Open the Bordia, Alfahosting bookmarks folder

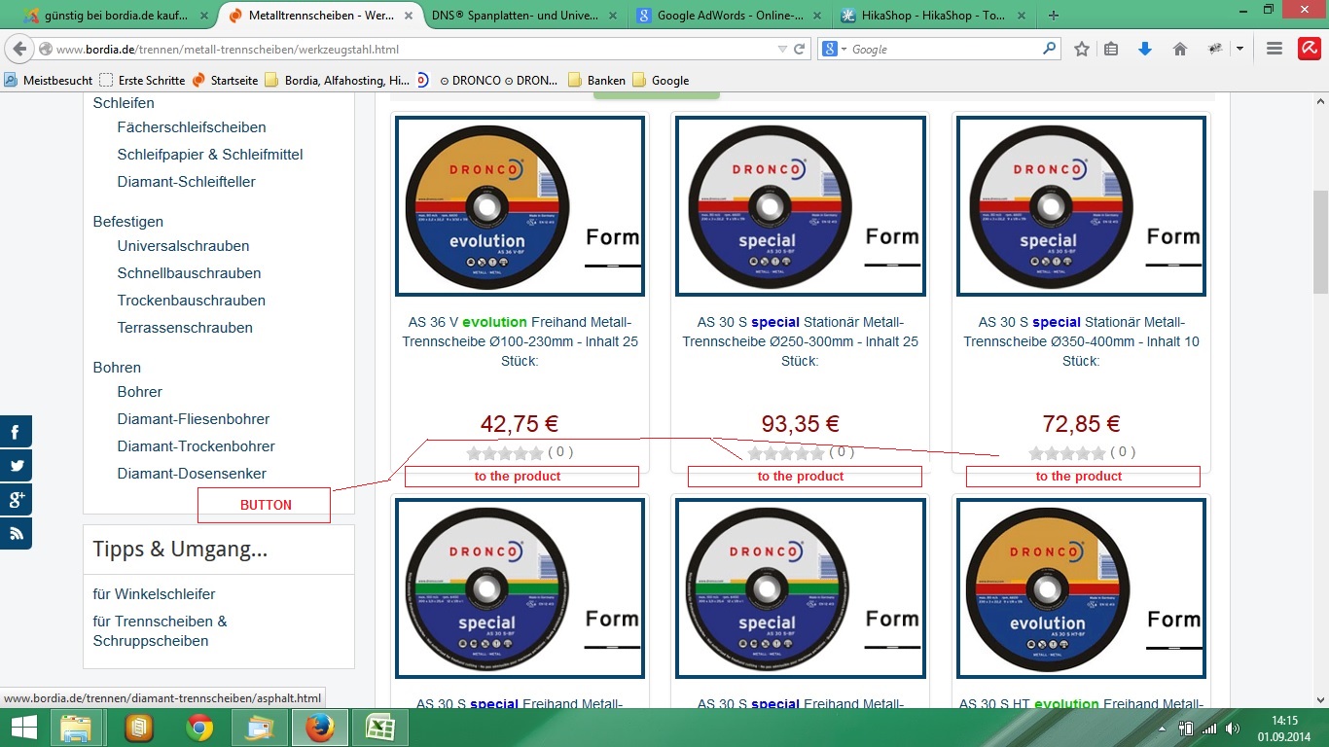[337, 81]
